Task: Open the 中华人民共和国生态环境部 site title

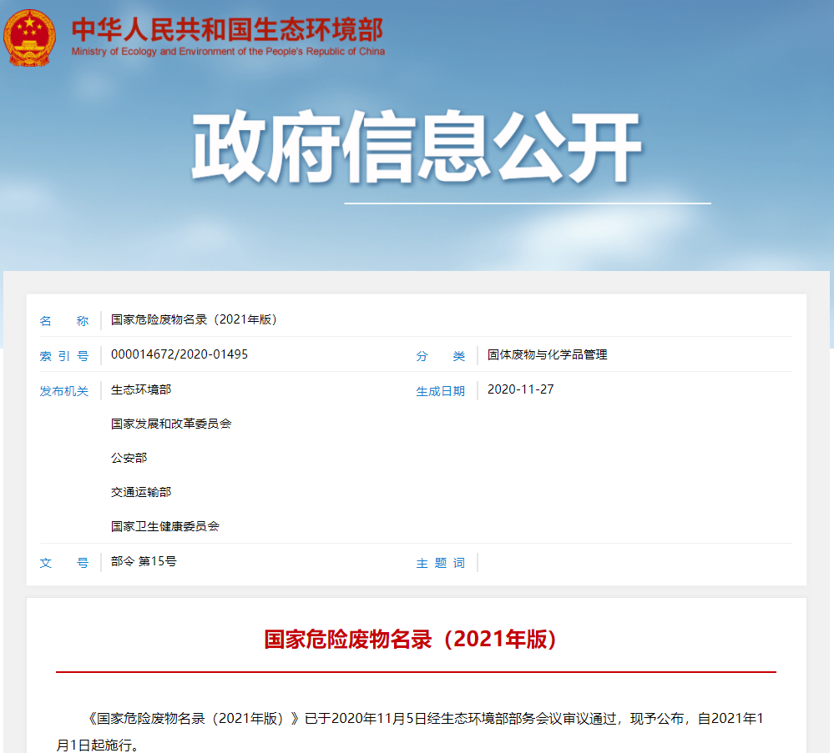Action: click(227, 28)
